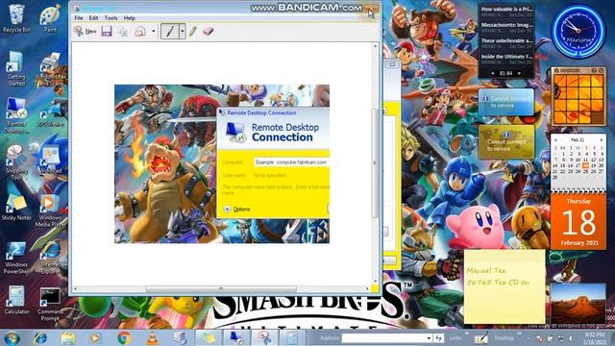
Task: Select the Highlighter tool
Action: [192, 32]
